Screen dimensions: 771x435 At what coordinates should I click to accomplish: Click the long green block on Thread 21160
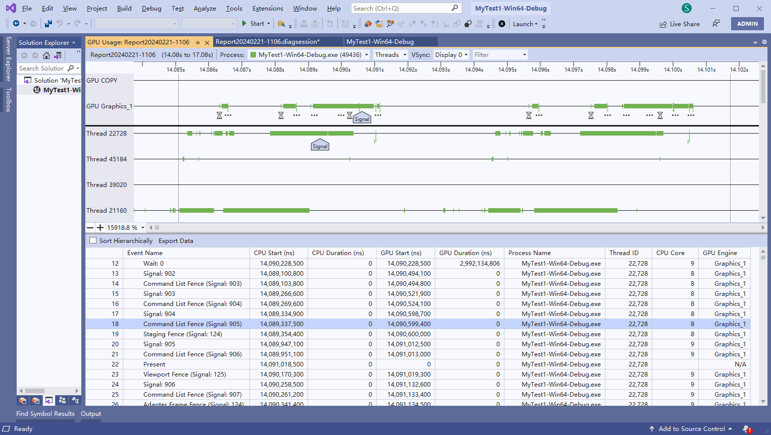pos(266,210)
